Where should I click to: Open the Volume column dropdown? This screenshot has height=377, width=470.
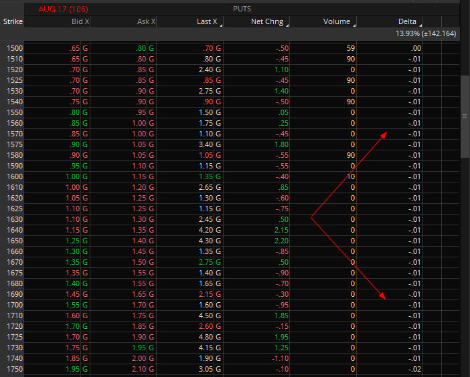pyautogui.click(x=354, y=25)
